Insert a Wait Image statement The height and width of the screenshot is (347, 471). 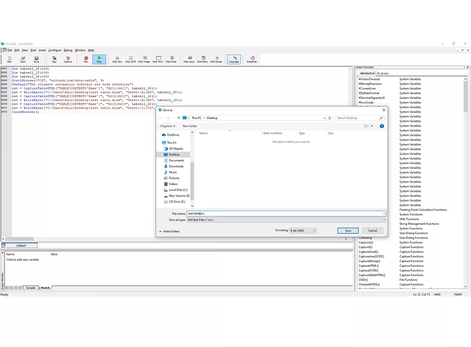pos(144,59)
